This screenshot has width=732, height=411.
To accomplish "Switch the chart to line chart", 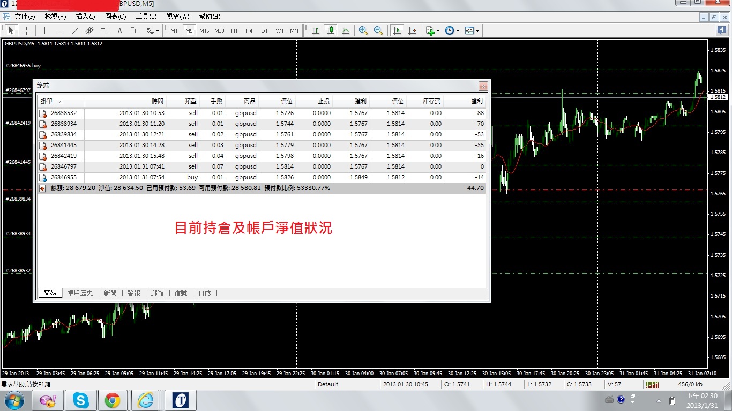I will point(346,31).
